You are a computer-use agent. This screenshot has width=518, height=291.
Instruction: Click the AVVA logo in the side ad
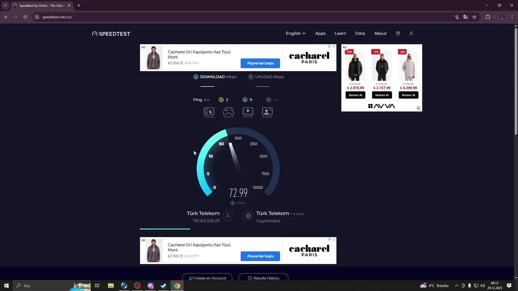[382, 106]
